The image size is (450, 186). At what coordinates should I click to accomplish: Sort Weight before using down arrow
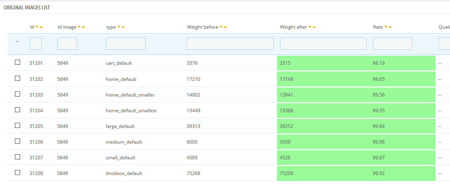221,27
